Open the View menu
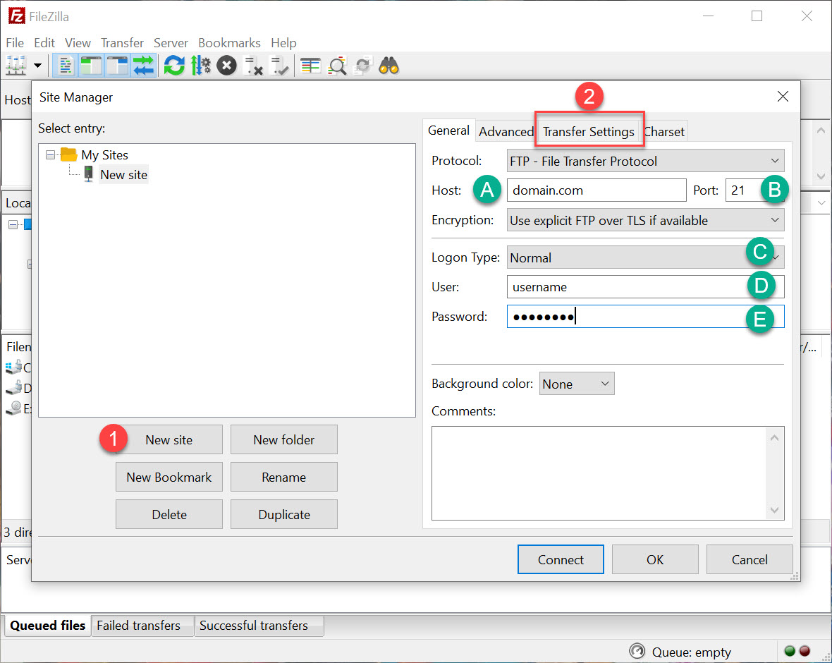 [x=78, y=42]
